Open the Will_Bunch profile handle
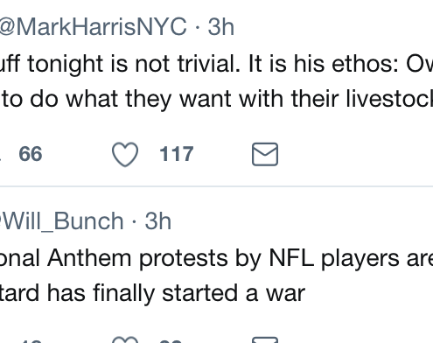 click(x=62, y=221)
